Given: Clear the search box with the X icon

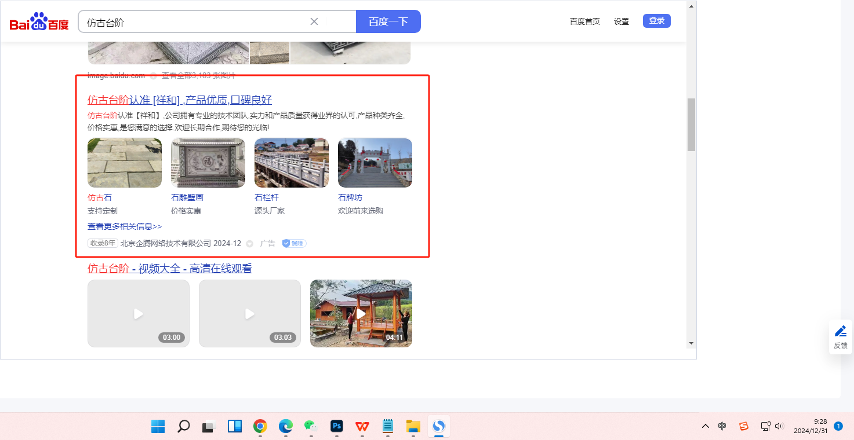Looking at the screenshot, I should (x=314, y=21).
